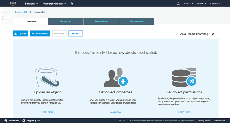Open the Global region selector
Image resolution: width=230 pixels, height=123 pixels.
[x=203, y=4]
